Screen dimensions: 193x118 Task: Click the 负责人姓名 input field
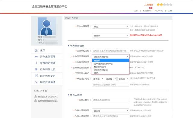point(111,100)
